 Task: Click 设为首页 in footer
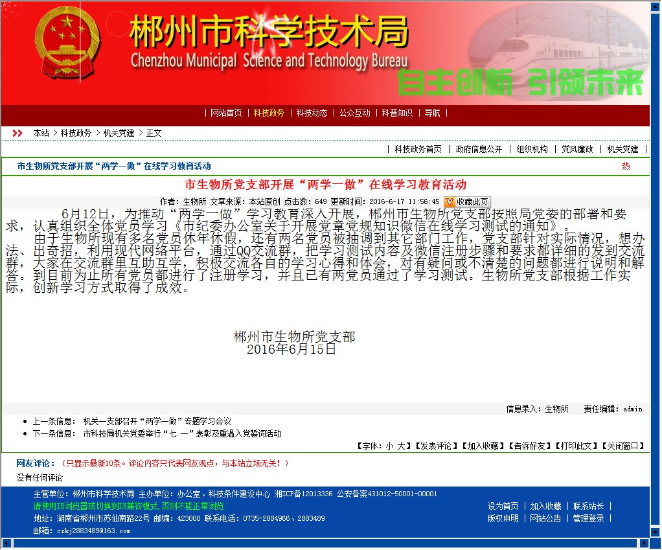(503, 506)
